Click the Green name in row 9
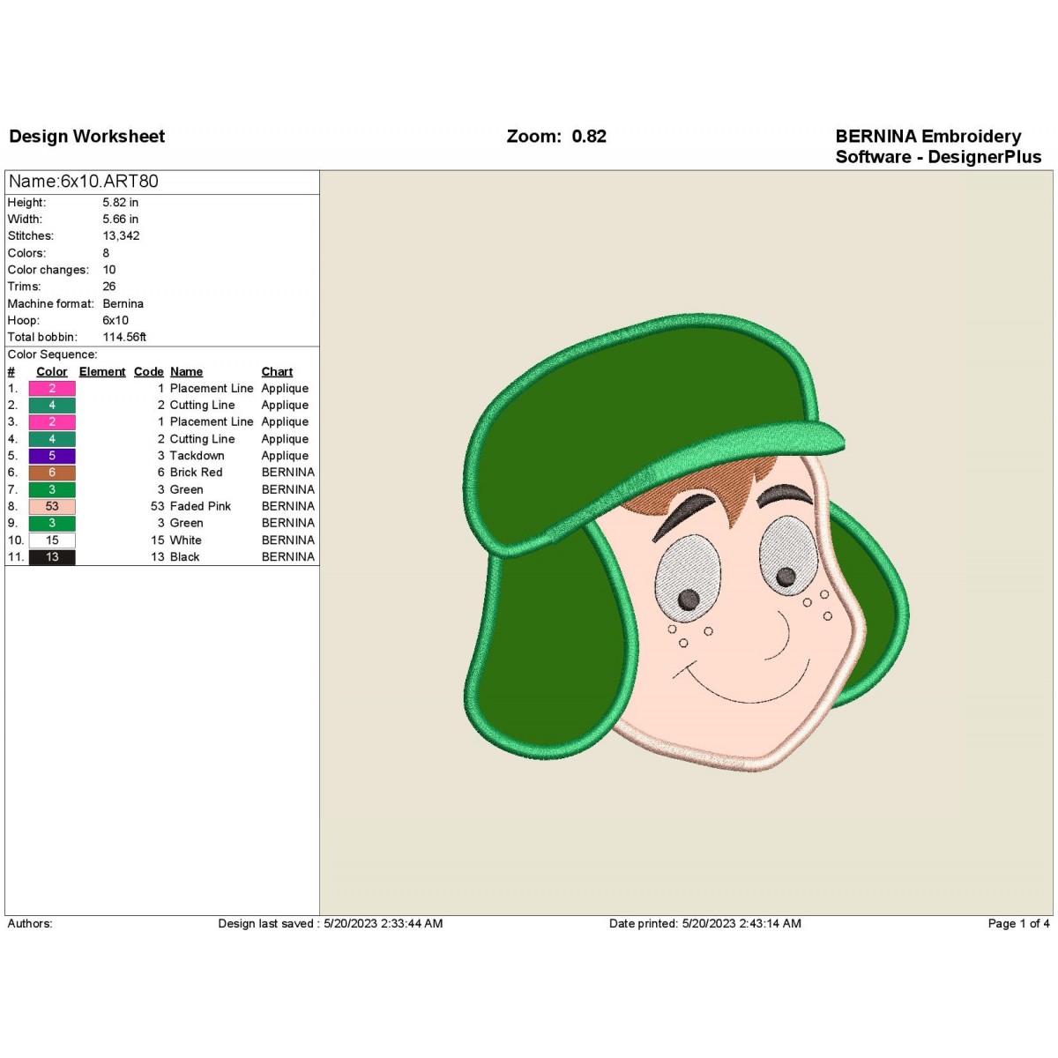Image resolution: width=1058 pixels, height=1058 pixels. point(187,523)
